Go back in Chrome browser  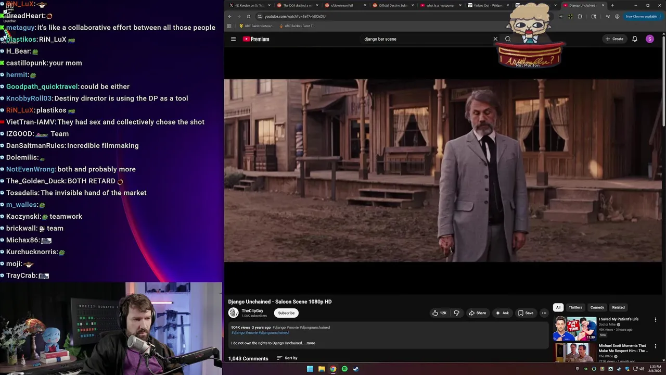coord(229,16)
